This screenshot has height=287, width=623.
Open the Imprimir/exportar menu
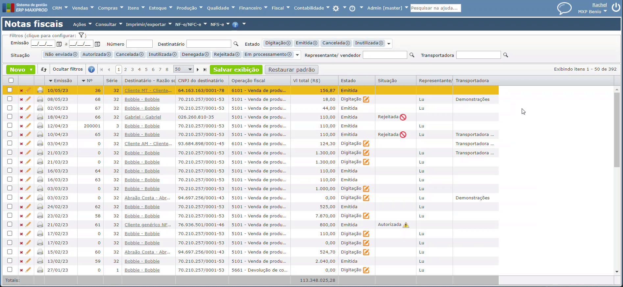pos(149,24)
